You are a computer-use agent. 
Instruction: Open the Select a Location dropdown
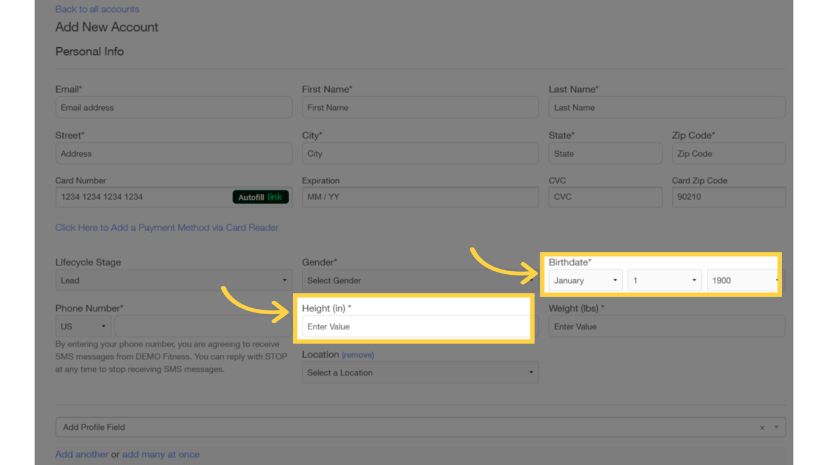tap(419, 372)
